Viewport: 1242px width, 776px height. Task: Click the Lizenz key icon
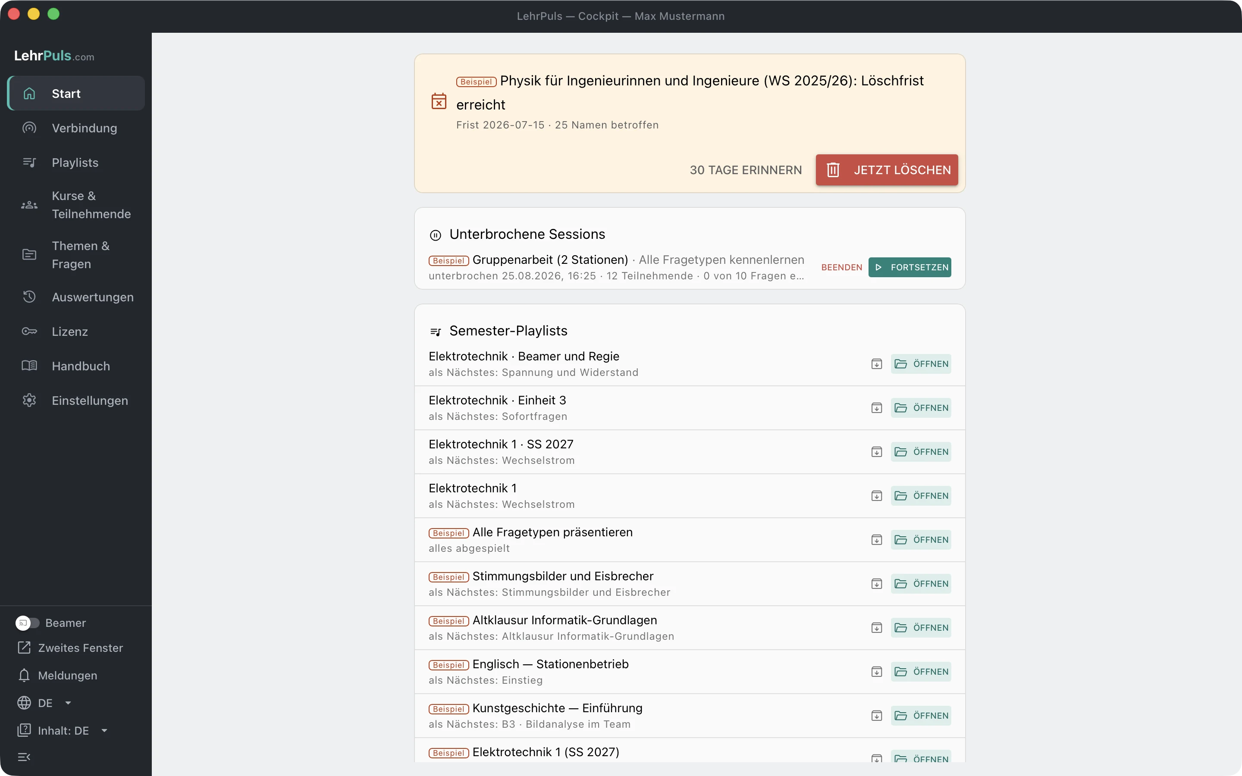(29, 331)
